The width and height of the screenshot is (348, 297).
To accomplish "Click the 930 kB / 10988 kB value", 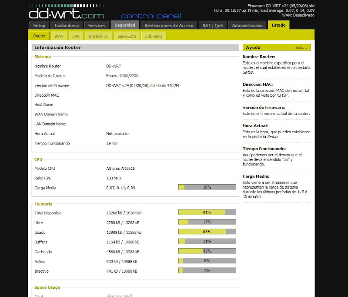I will [x=122, y=261].
